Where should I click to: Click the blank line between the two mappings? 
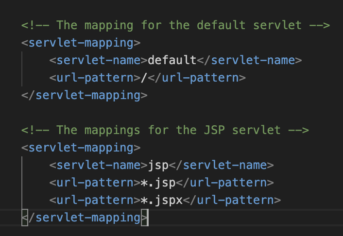click(146, 113)
